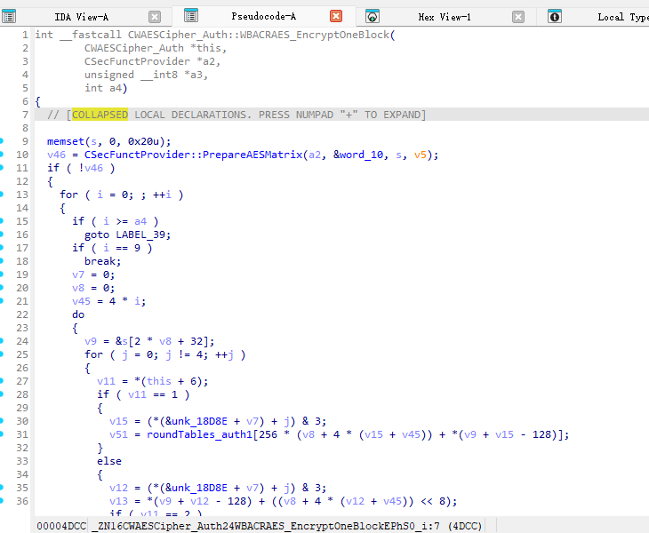Click 'int a4' parameter declaration
Screen dimensions: 649x533
pyautogui.click(x=102, y=88)
